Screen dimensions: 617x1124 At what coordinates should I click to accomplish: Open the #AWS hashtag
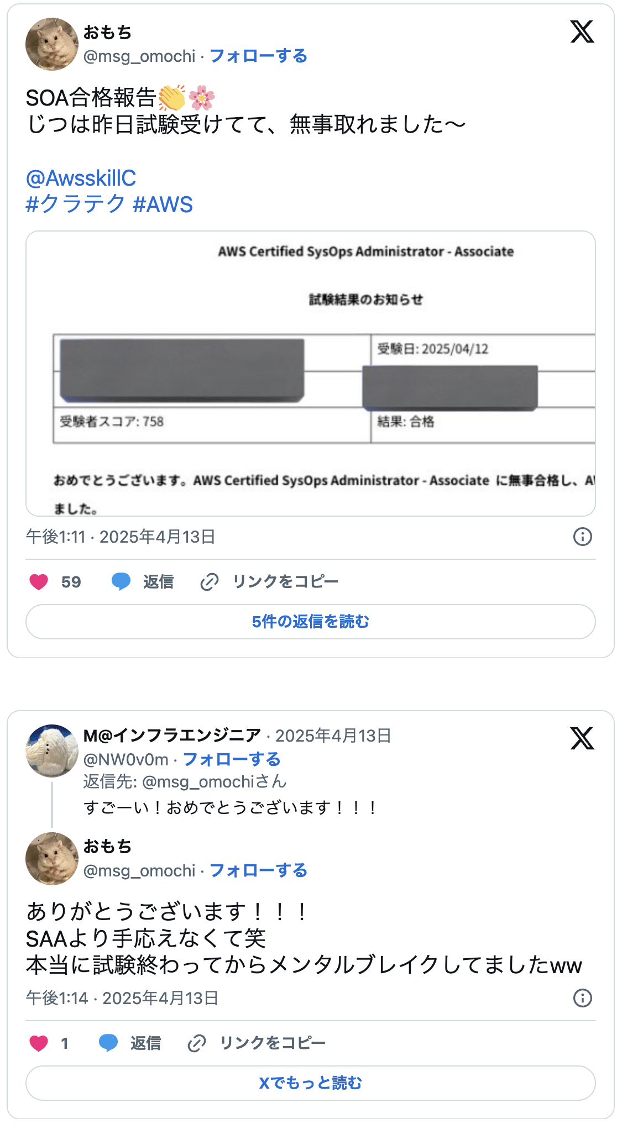(164, 204)
